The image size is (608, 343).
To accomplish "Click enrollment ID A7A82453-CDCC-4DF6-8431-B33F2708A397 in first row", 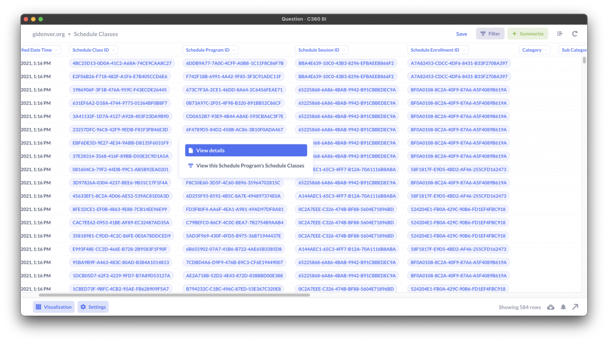I will tap(459, 63).
